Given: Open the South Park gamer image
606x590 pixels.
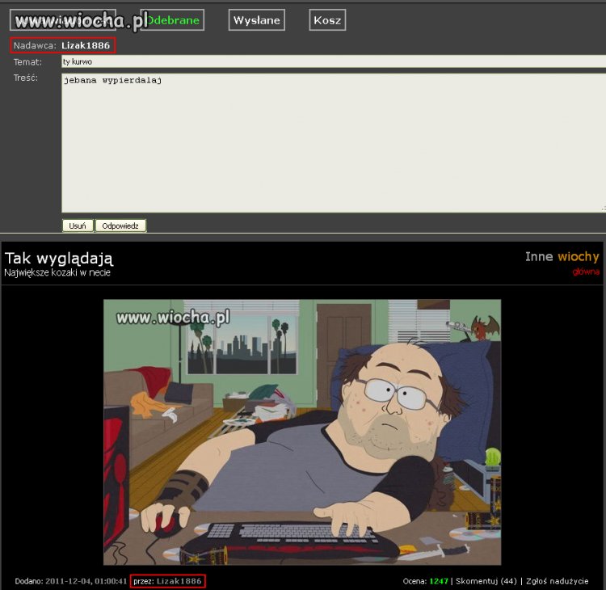Looking at the screenshot, I should click(x=302, y=432).
